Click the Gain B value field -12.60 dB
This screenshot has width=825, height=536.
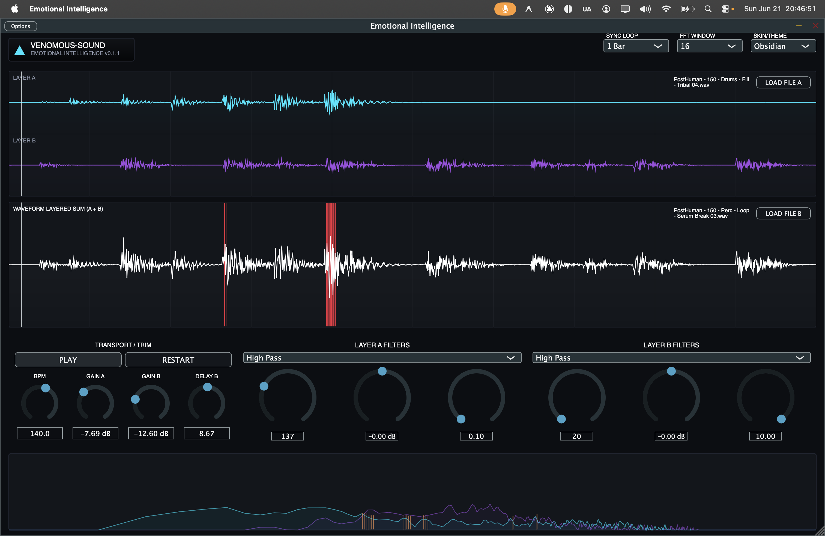(151, 433)
